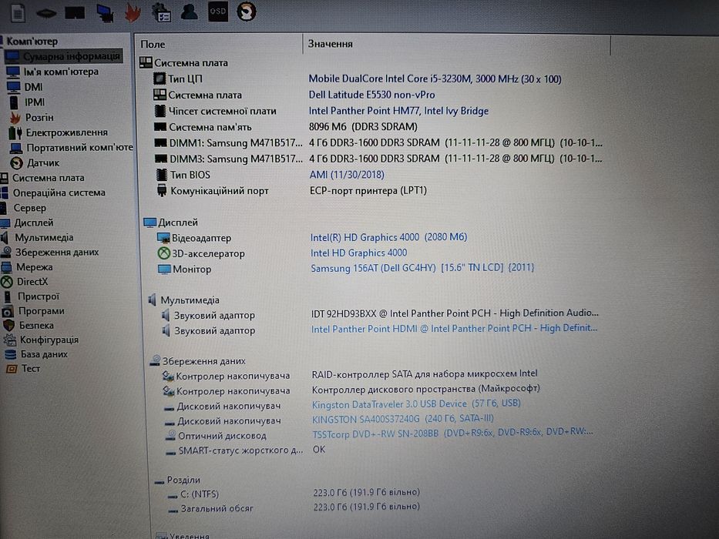Launch the flame stability test icon
719x539 pixels.
pos(133,12)
